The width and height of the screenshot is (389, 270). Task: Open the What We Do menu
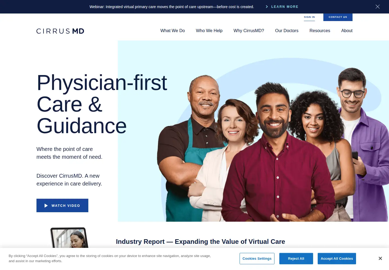point(173,31)
